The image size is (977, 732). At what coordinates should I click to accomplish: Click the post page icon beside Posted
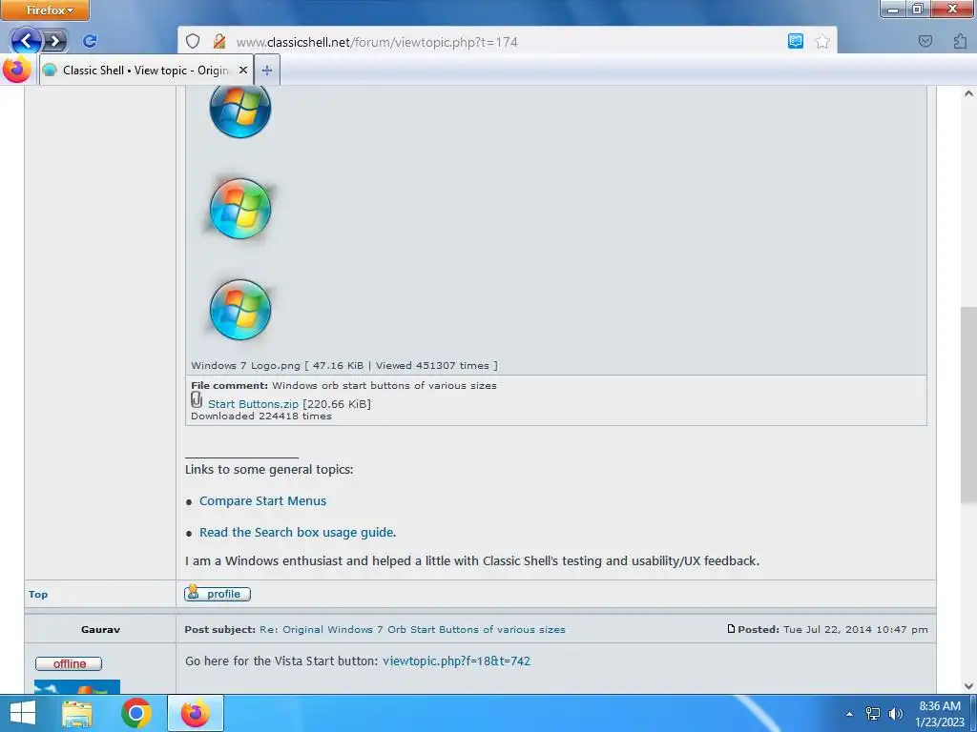coord(731,629)
